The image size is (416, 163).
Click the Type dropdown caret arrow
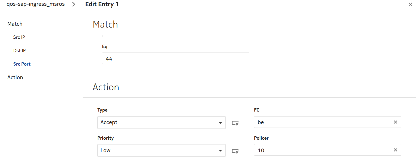point(220,123)
